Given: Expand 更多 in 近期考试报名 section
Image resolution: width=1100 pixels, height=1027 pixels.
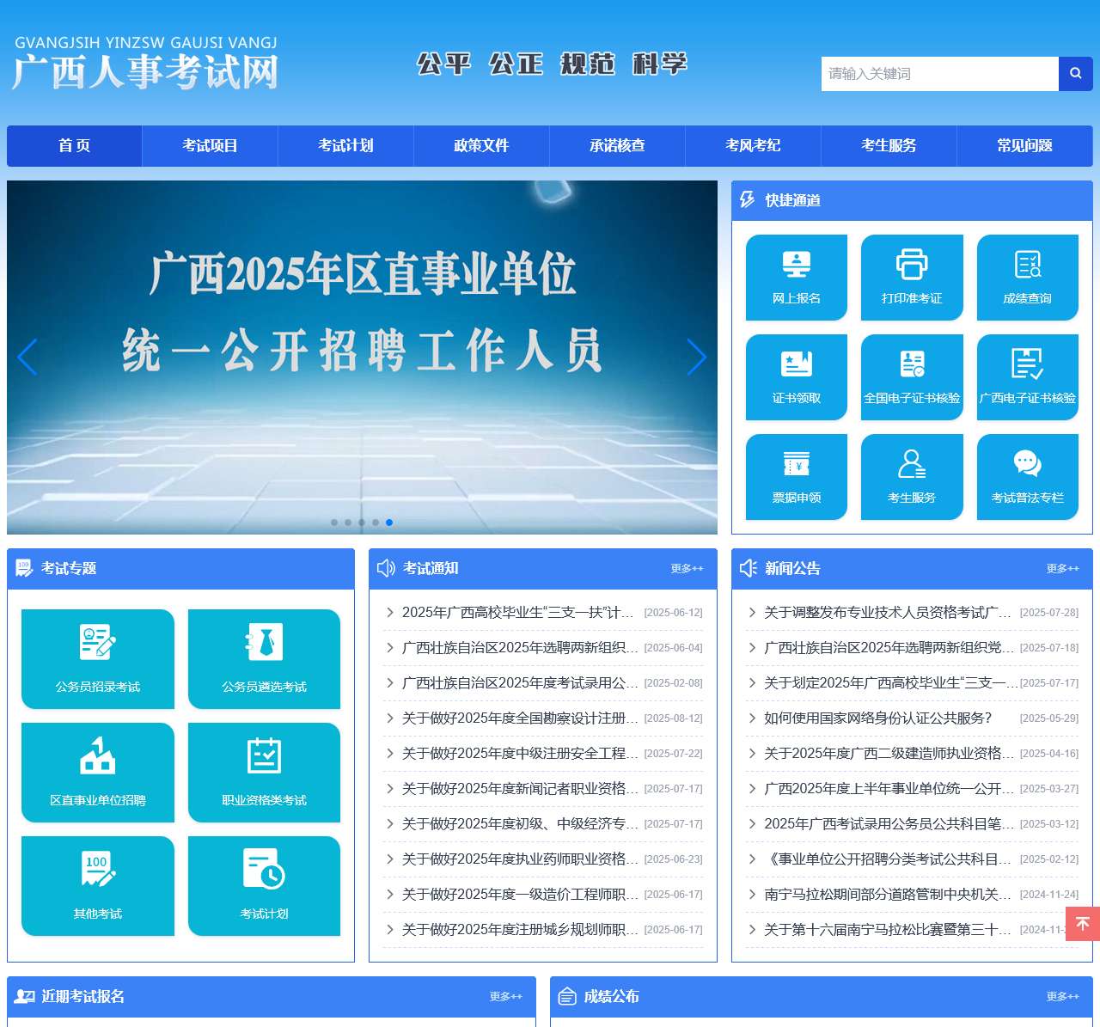Looking at the screenshot, I should (505, 997).
